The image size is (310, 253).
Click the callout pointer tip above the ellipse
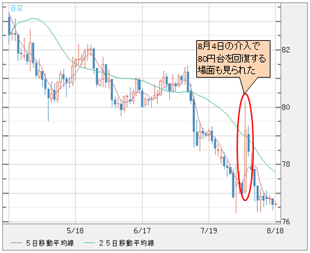point(245,93)
